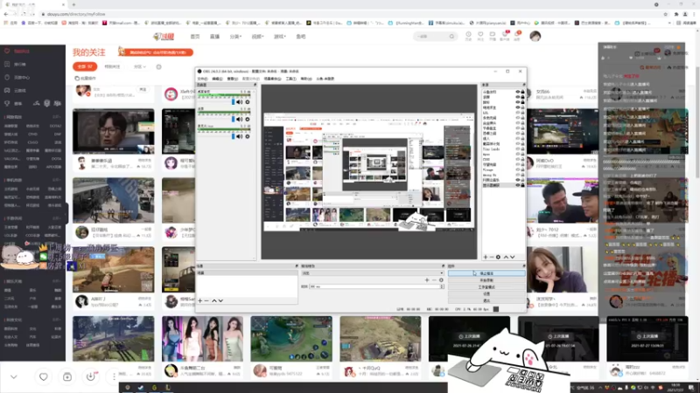The image size is (700, 393).
Task: Undock the audio mixer panel
Action: pos(255,85)
